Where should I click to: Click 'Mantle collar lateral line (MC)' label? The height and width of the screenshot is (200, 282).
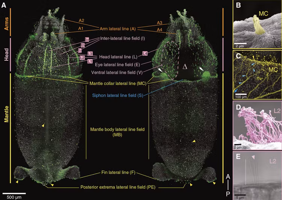click(118, 83)
